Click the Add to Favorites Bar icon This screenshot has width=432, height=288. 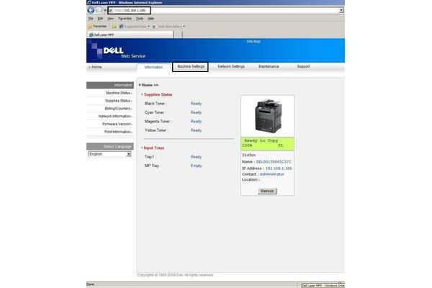tap(114, 27)
